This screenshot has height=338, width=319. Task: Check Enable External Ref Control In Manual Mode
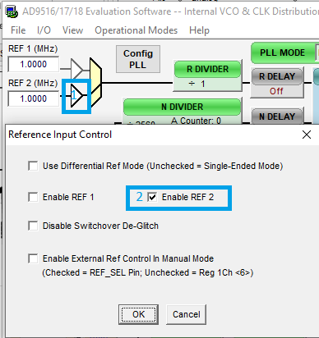tap(33, 258)
